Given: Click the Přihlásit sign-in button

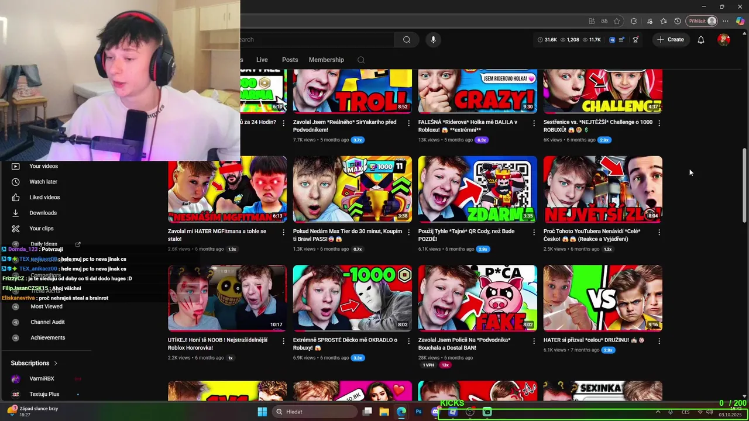Looking at the screenshot, I should [702, 21].
